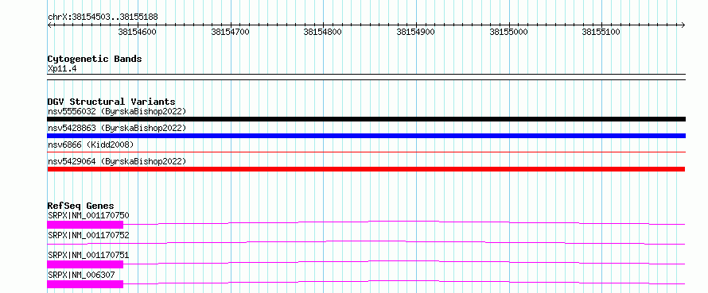This screenshot has width=708, height=293.
Task: Click the nsv5556032 (ByrskaBishop2022) label
Action: [117, 111]
